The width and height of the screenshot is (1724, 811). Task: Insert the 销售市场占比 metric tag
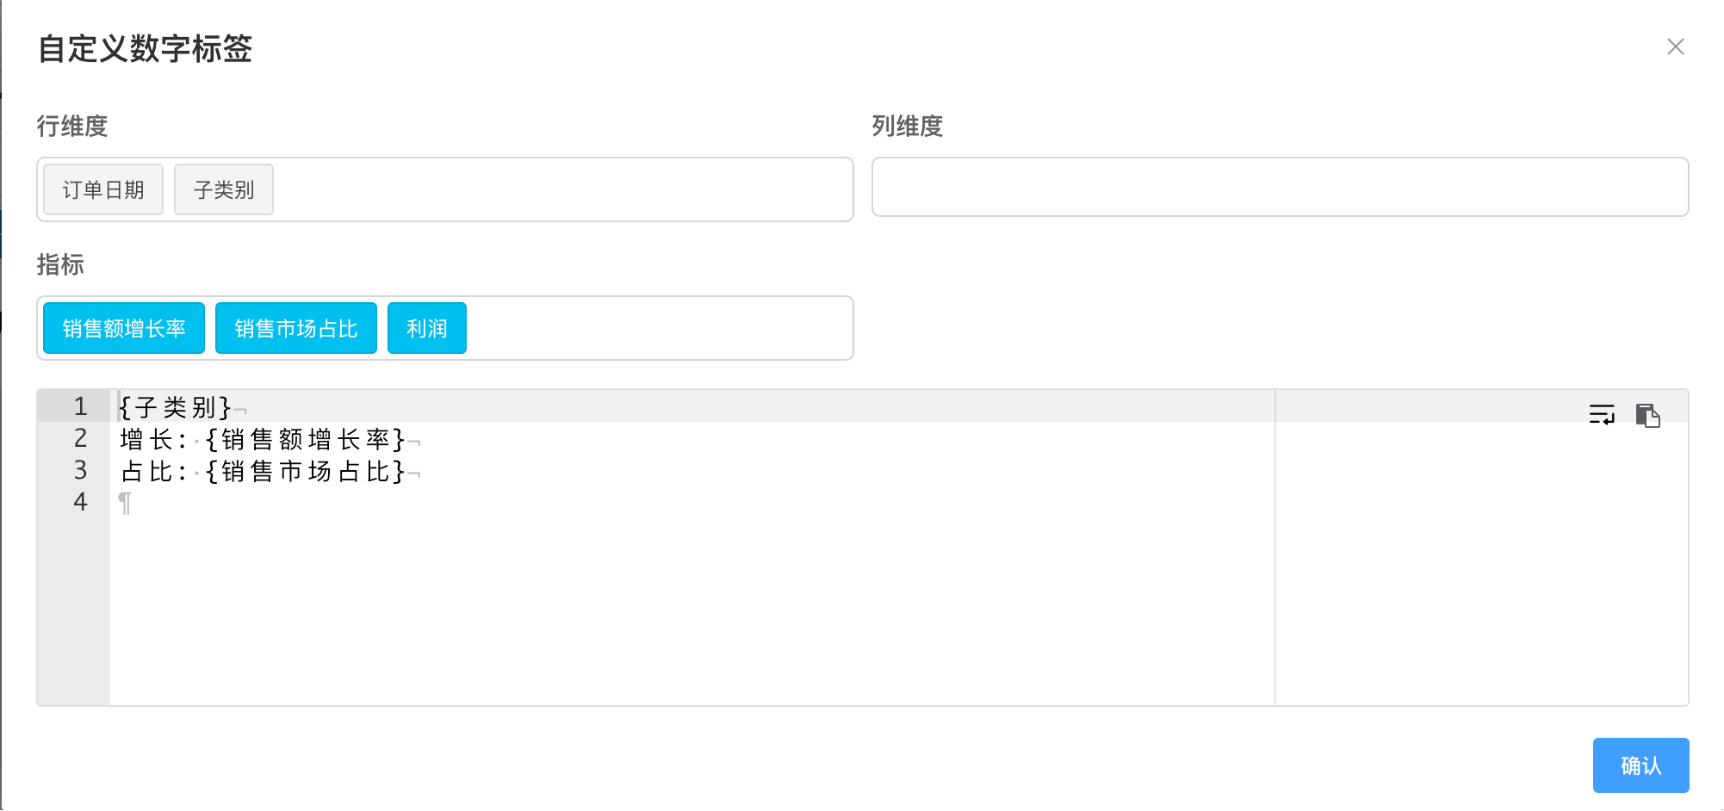click(x=296, y=328)
